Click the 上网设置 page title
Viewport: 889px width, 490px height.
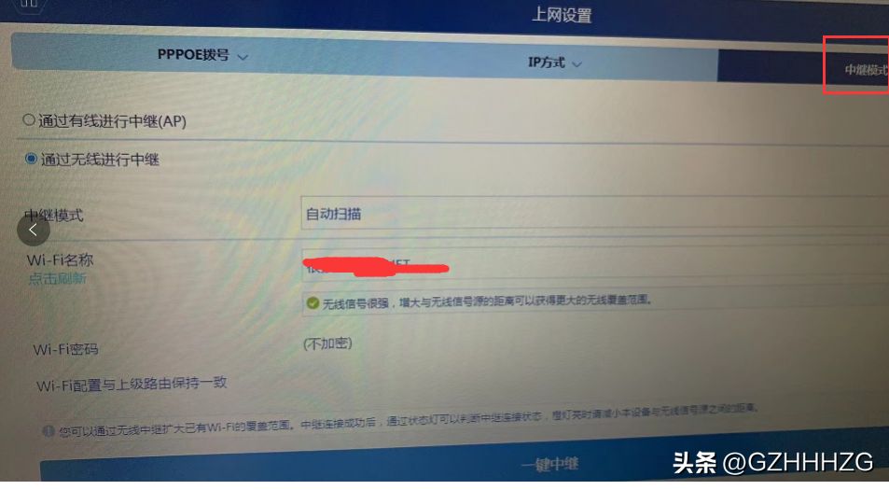tap(562, 15)
